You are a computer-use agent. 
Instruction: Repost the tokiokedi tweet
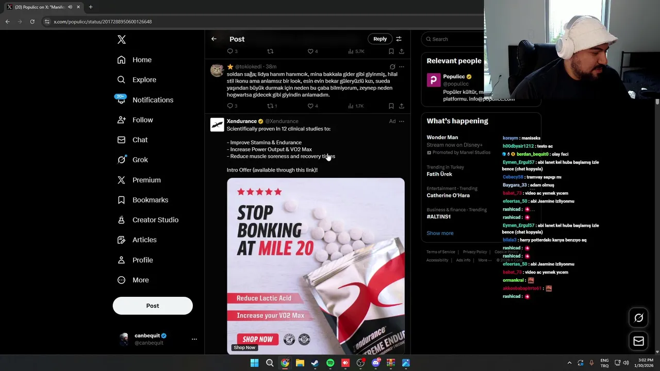point(270,106)
